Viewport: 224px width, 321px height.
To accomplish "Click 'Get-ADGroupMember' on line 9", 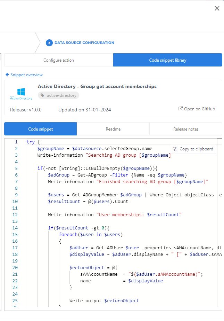I will (95, 195).
